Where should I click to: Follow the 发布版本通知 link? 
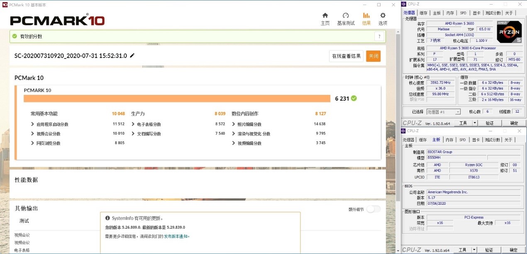point(176,236)
